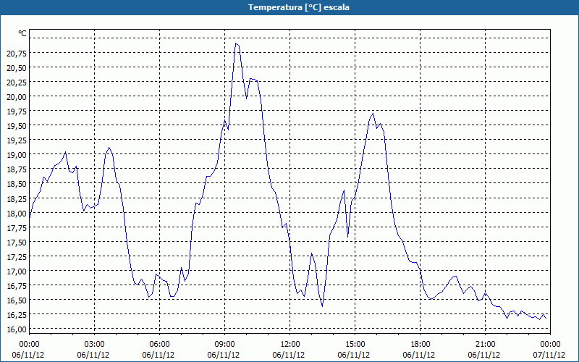Viewport: 579px width, 362px height.
Task: Pick the 06/11/12 date under 12:00
Action: [x=289, y=355]
